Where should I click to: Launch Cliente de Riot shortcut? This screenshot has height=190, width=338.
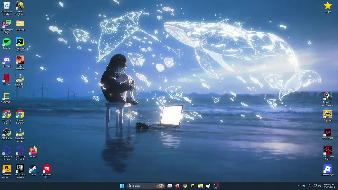(x=47, y=172)
